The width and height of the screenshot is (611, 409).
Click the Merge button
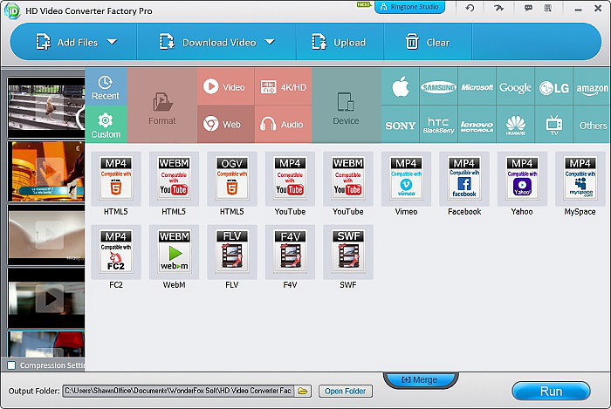(x=419, y=380)
